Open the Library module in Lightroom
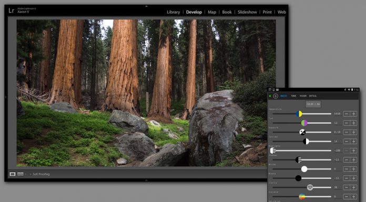Screen dimensions: 366x202 point(173,12)
